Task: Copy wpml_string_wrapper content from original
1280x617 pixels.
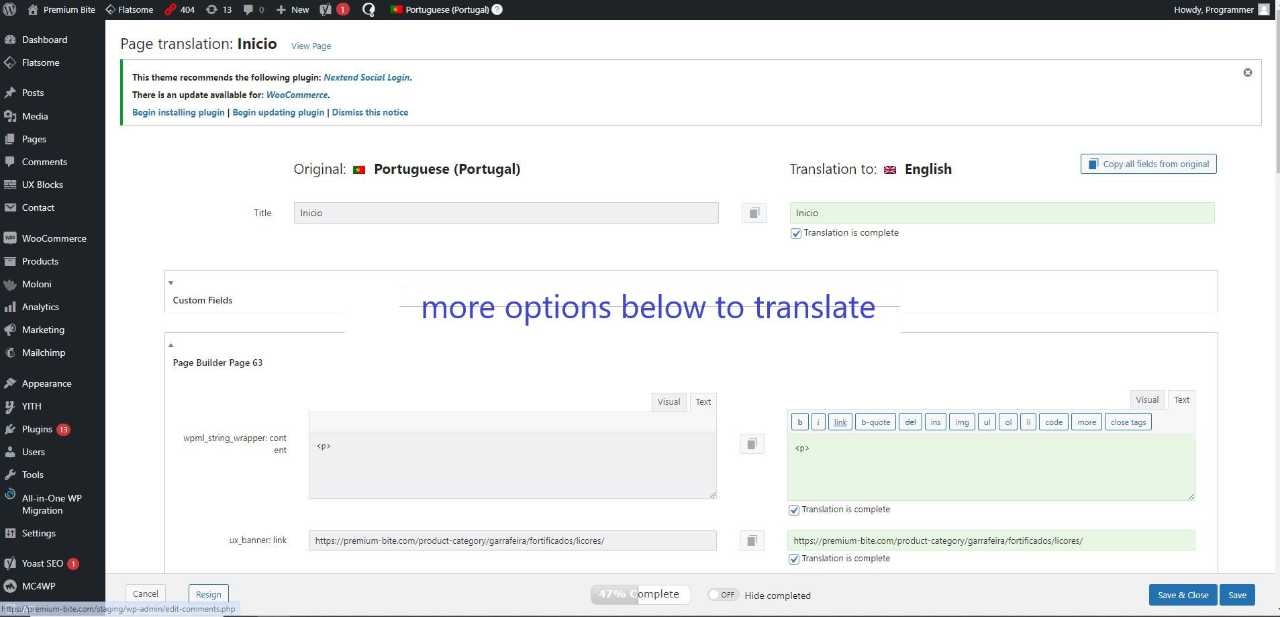Action: [x=752, y=444]
